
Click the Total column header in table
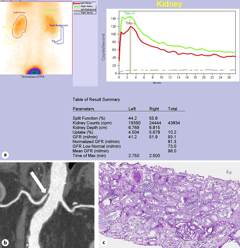click(173, 109)
